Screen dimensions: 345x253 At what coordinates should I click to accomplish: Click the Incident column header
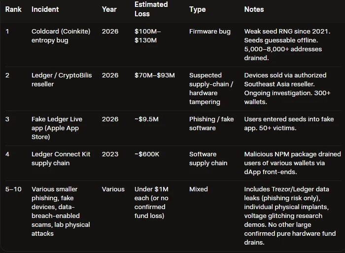tap(45, 9)
